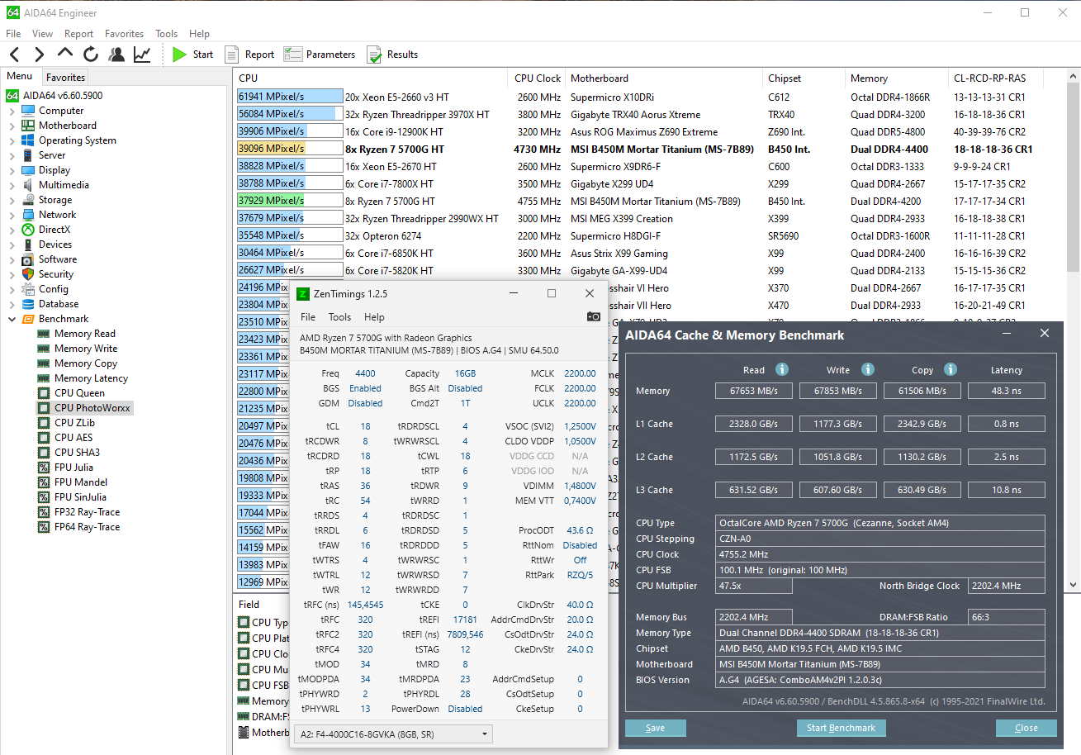Image resolution: width=1081 pixels, height=755 pixels.
Task: Open the AIDA64 Report menu
Action: pos(78,34)
